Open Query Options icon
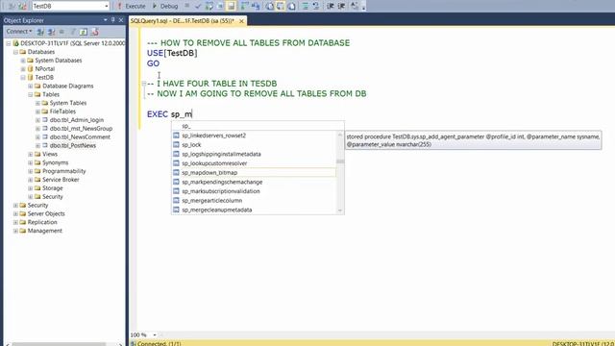This screenshot has height=346, width=615. pyautogui.click(x=220, y=6)
